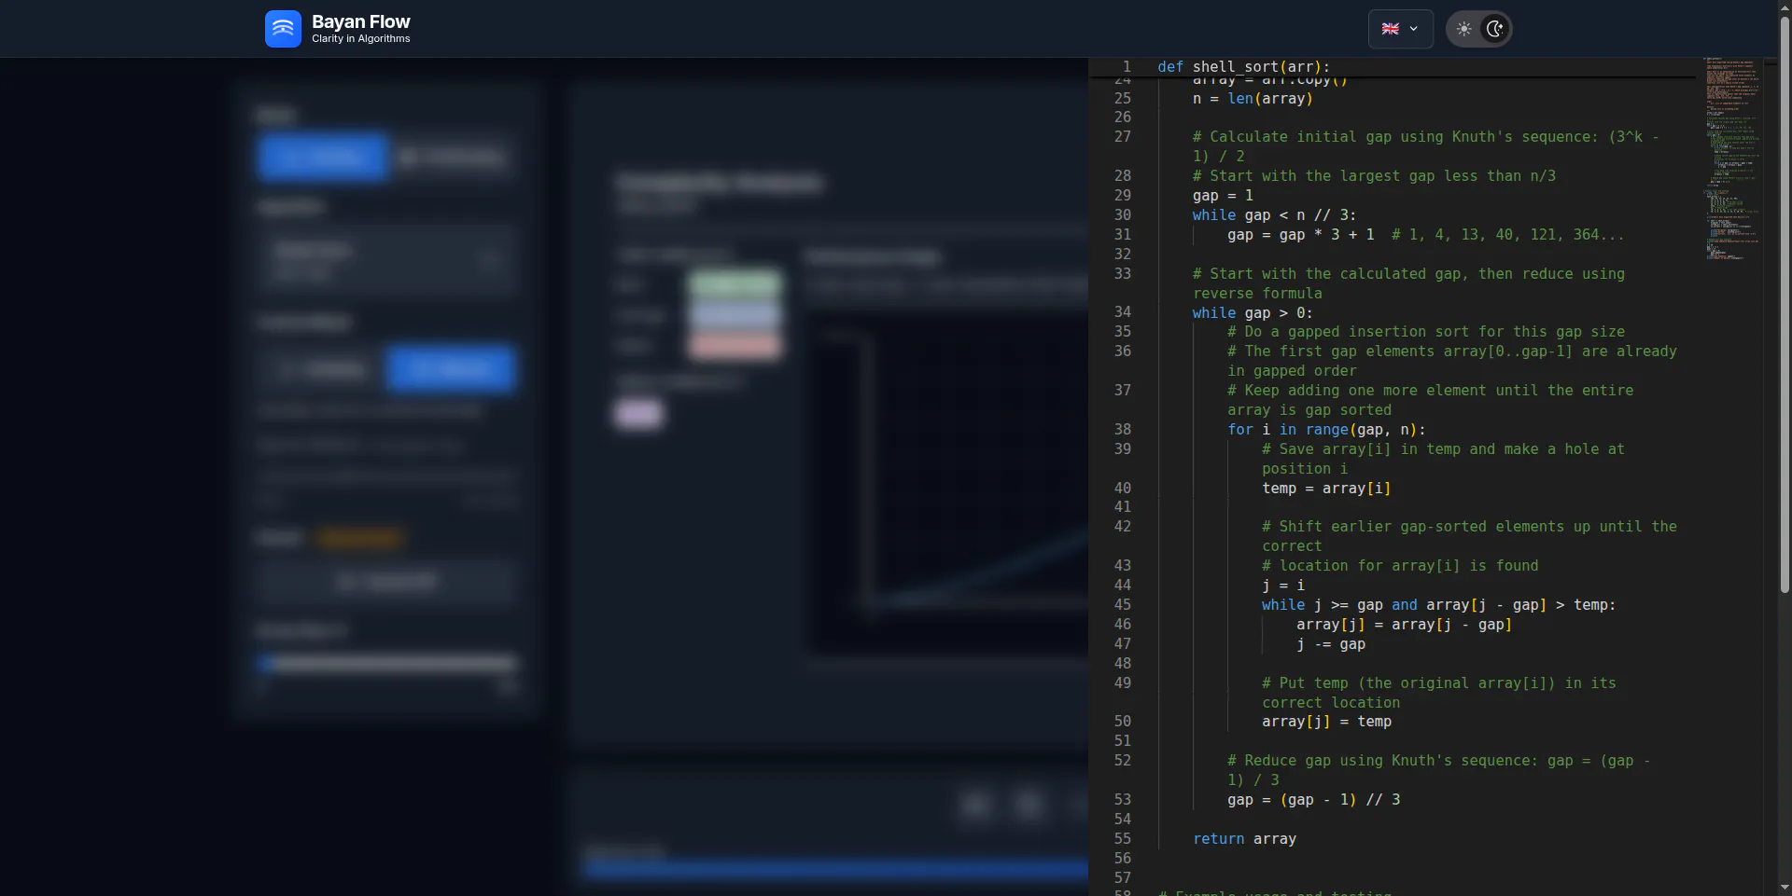The image size is (1792, 896).
Task: Click the Bayan Flow title text
Action: 360,21
